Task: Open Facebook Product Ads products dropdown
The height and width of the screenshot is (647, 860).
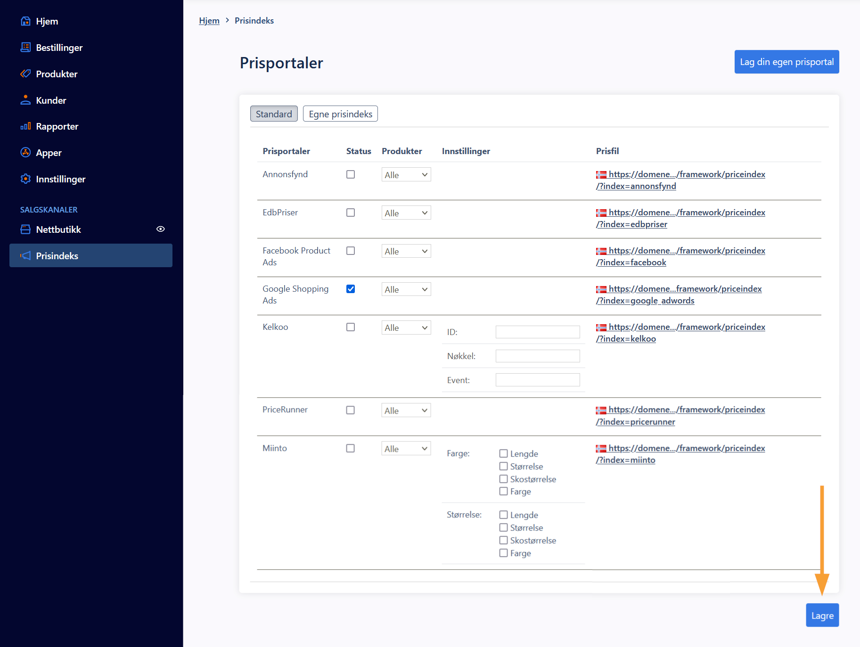Action: click(406, 251)
